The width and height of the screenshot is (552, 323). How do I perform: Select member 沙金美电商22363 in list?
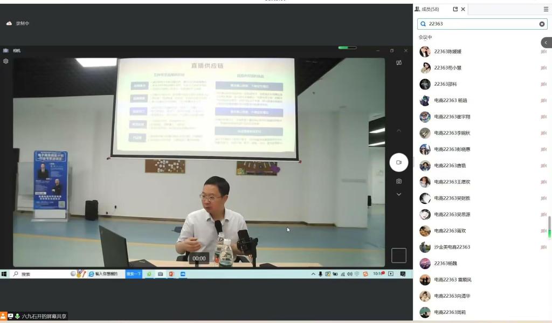(x=452, y=247)
